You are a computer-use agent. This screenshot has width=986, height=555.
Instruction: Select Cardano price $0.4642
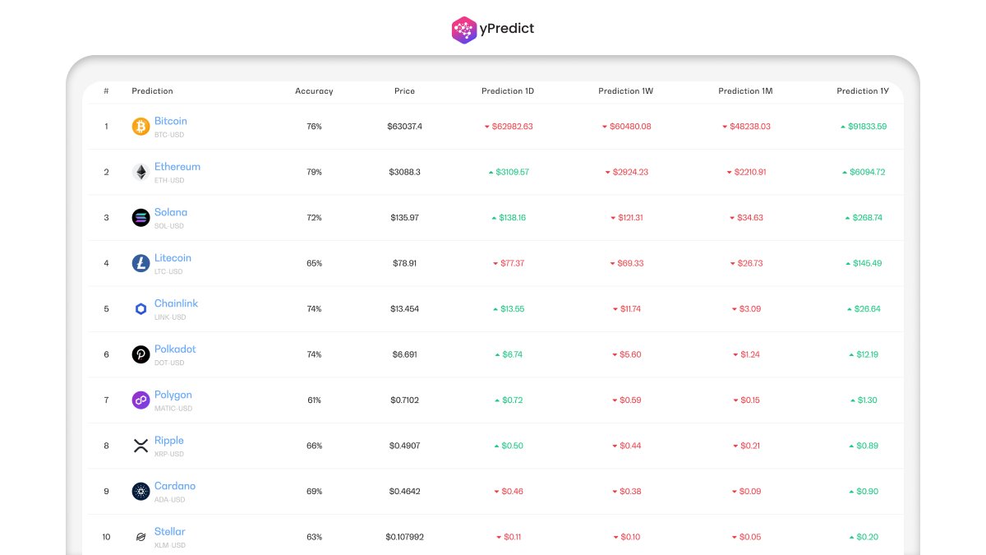tap(404, 492)
